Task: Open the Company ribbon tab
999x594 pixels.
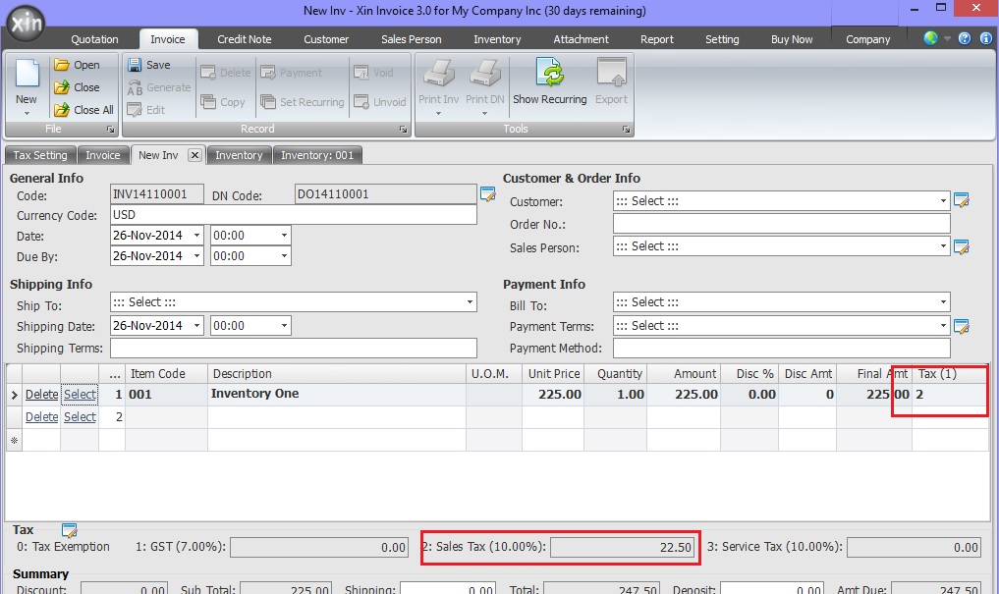Action: point(867,39)
